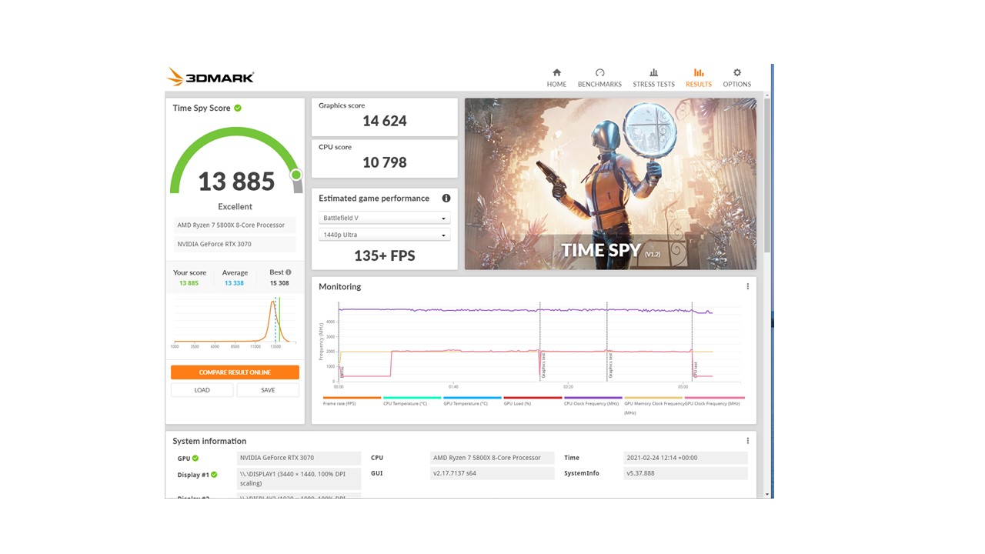Click the GUI version v2.17.7137 s64
The width and height of the screenshot is (985, 554).
point(492,473)
